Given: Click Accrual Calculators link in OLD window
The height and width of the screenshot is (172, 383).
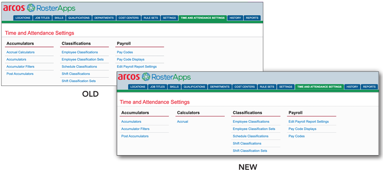Looking at the screenshot, I should pyautogui.click(x=20, y=52).
